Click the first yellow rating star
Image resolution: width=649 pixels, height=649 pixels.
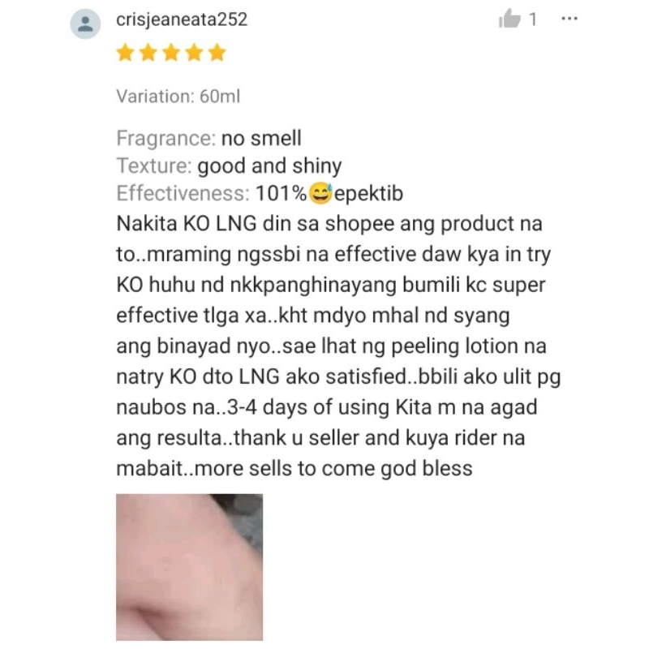(125, 54)
